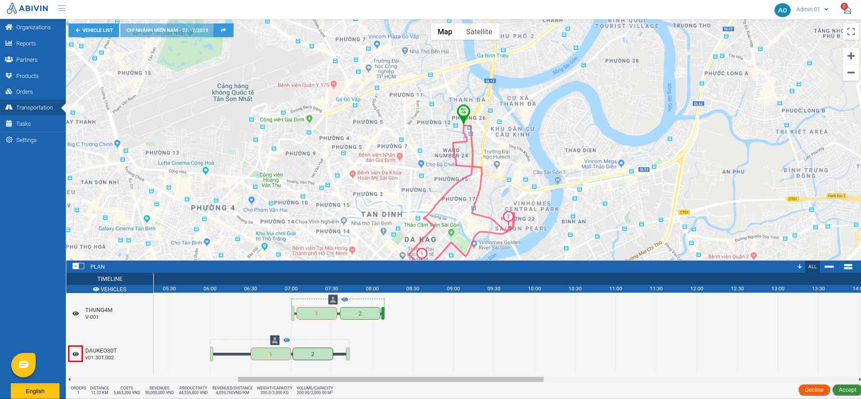Click the timeline horizontal scrollbar thumb
The image size is (861, 399).
[390, 380]
